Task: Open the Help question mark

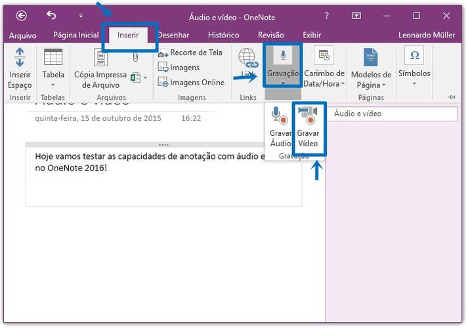Action: coord(326,16)
